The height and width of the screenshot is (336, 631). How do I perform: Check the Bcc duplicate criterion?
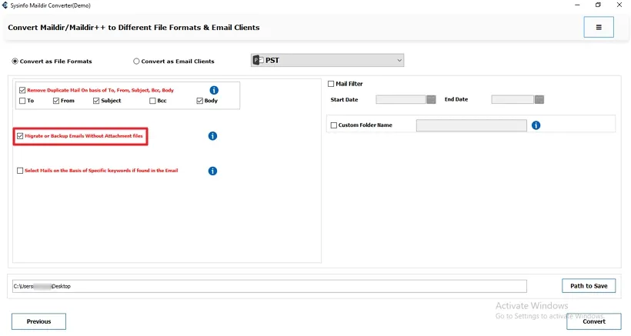point(153,101)
